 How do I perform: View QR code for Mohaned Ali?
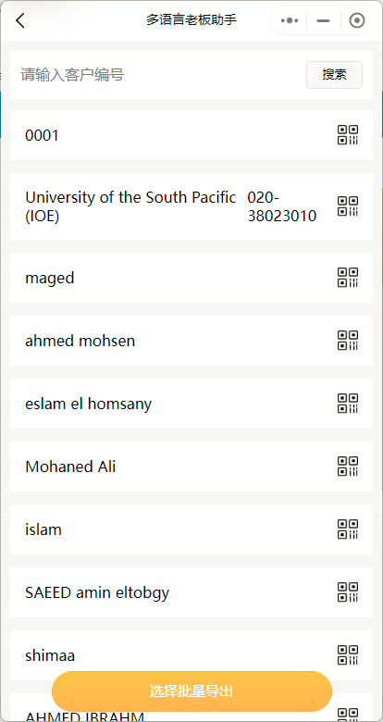pos(348,467)
